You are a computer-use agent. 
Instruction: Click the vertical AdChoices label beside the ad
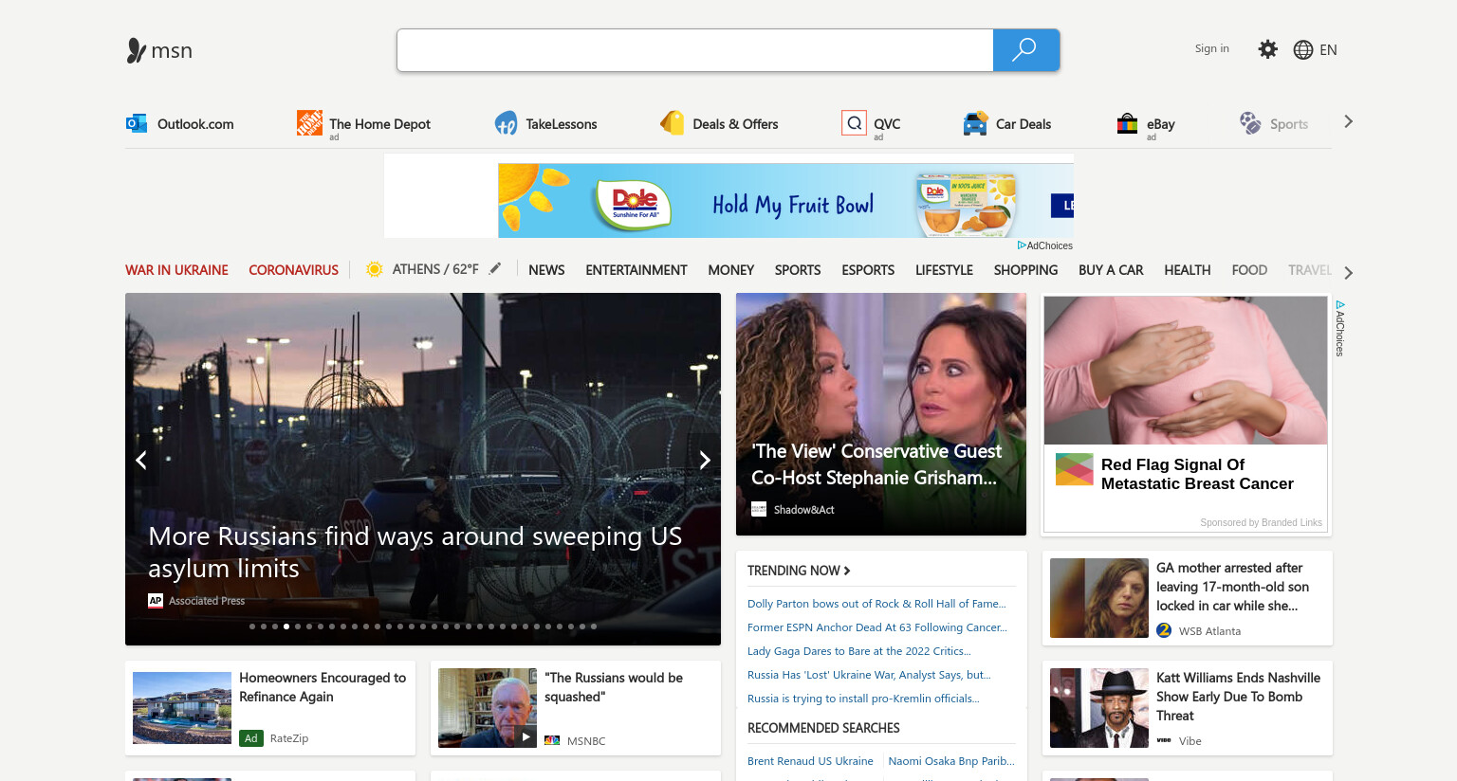tap(1340, 329)
